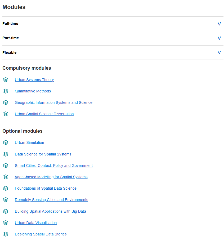Open the Quantitative Methods module link
224x241 pixels.
[33, 91]
